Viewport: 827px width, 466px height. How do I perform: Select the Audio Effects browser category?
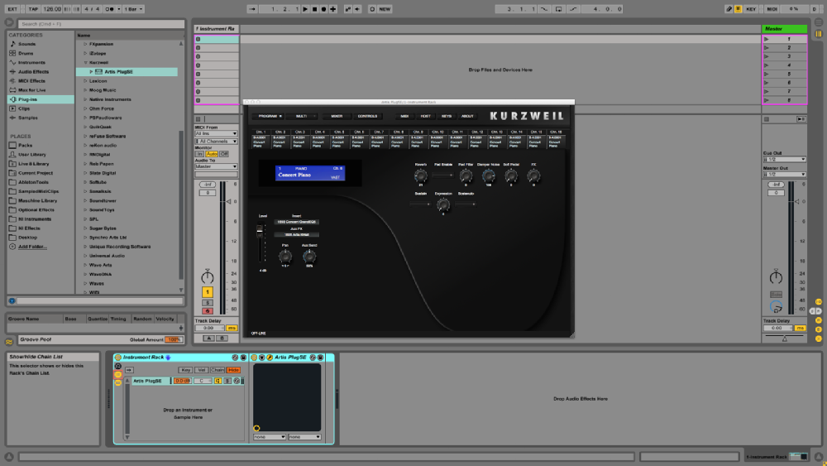(33, 71)
